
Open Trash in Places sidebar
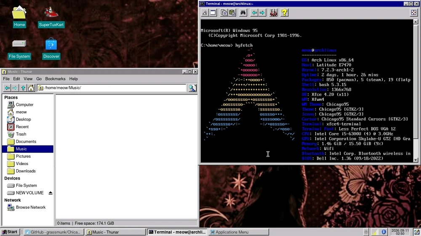28,134
